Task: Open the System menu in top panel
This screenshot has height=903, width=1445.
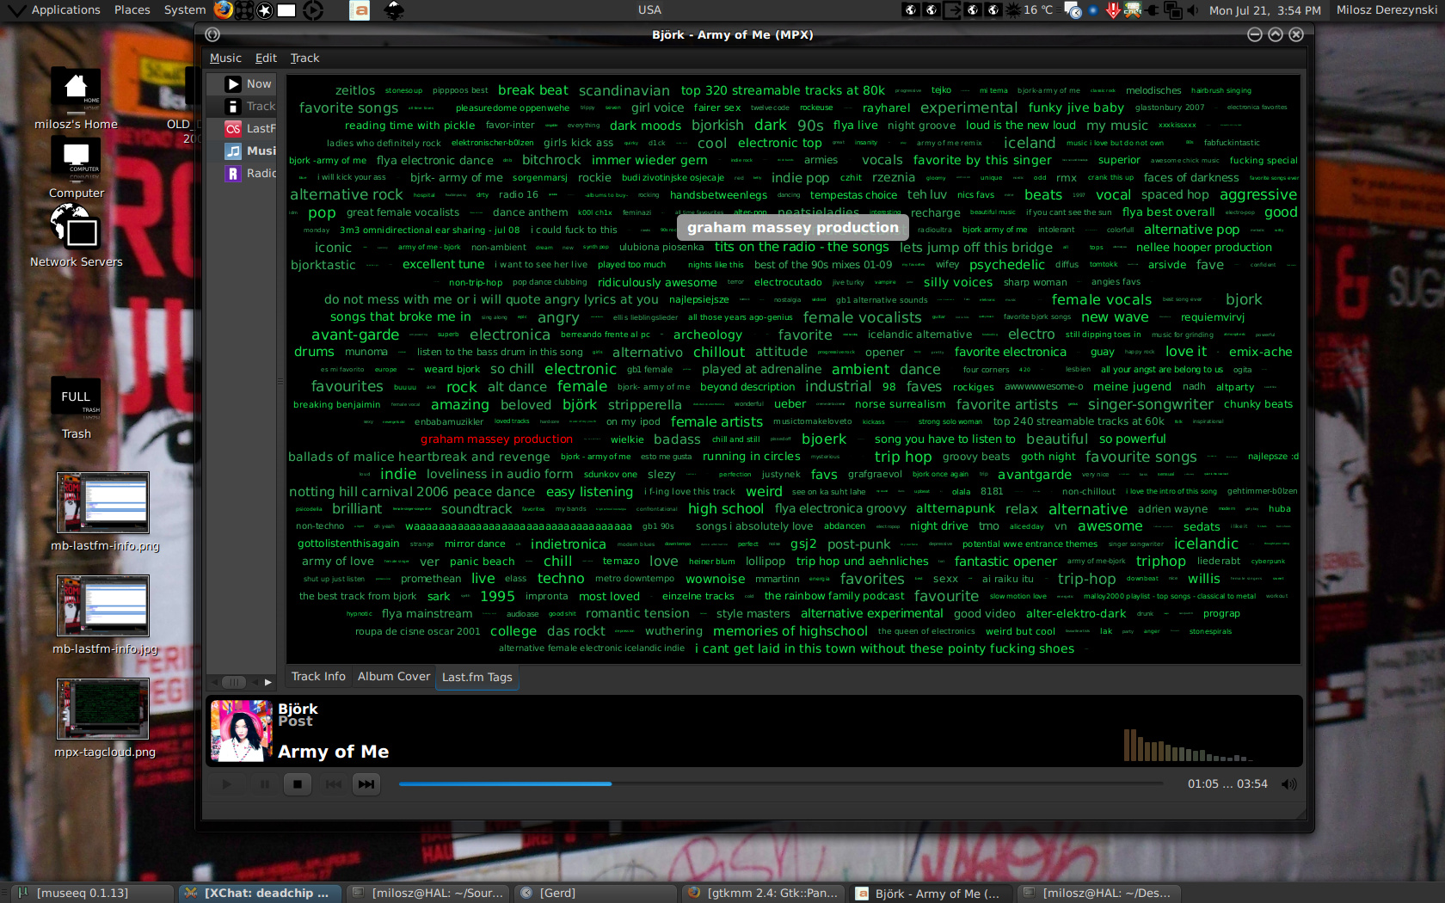Action: 185,9
